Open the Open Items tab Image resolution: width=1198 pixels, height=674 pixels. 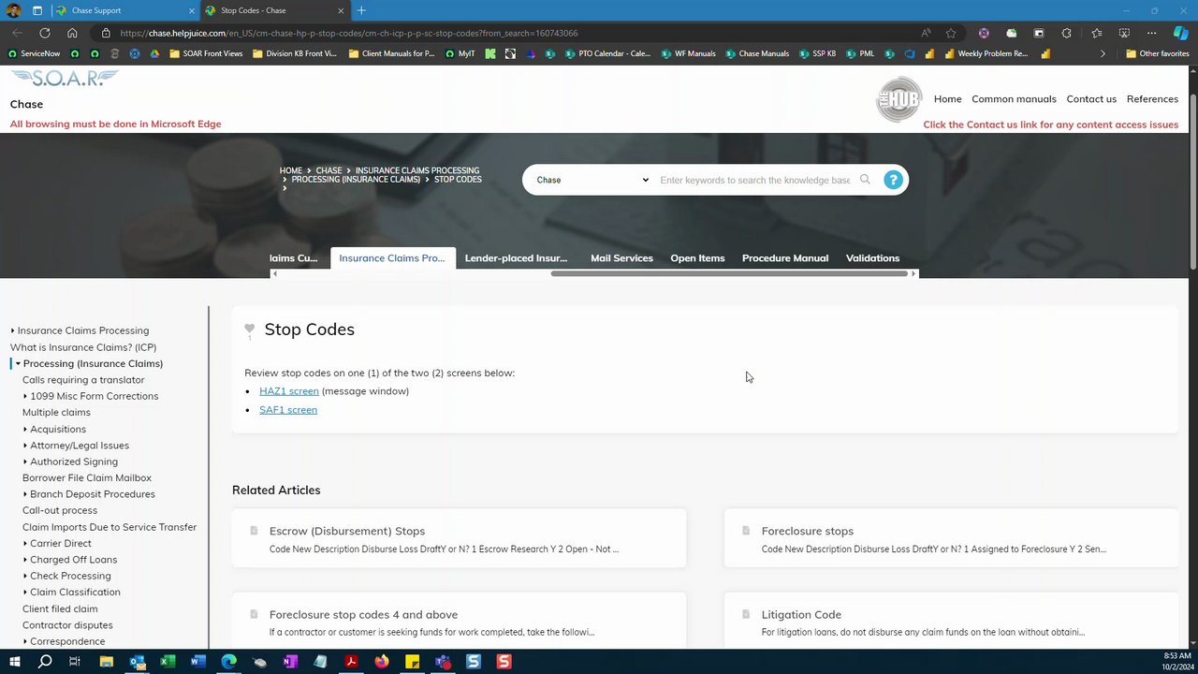click(697, 257)
